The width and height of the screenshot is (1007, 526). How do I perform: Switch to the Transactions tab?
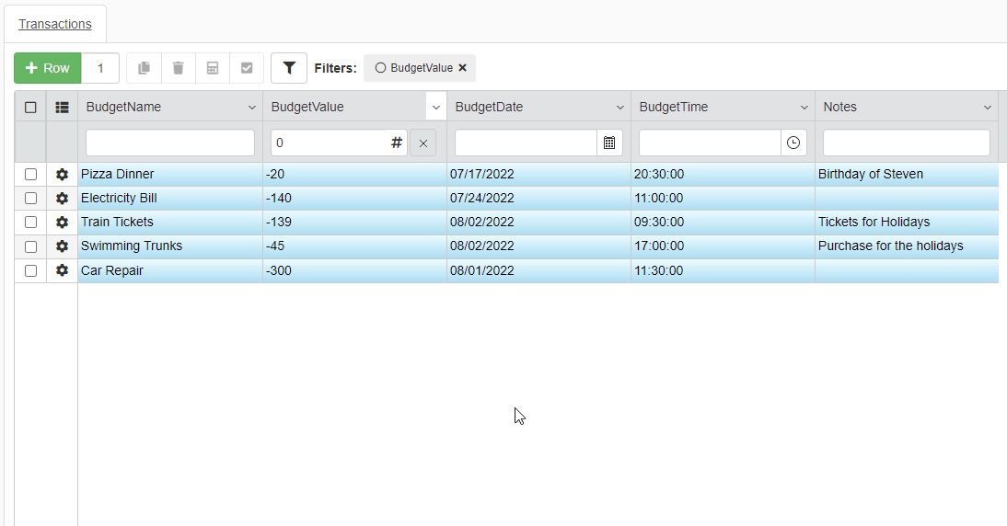point(55,24)
